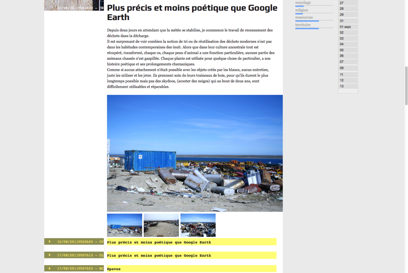Viewport: 408px width, 273px height.
Task: Open the 'Epaves' entry title
Action: [114, 269]
